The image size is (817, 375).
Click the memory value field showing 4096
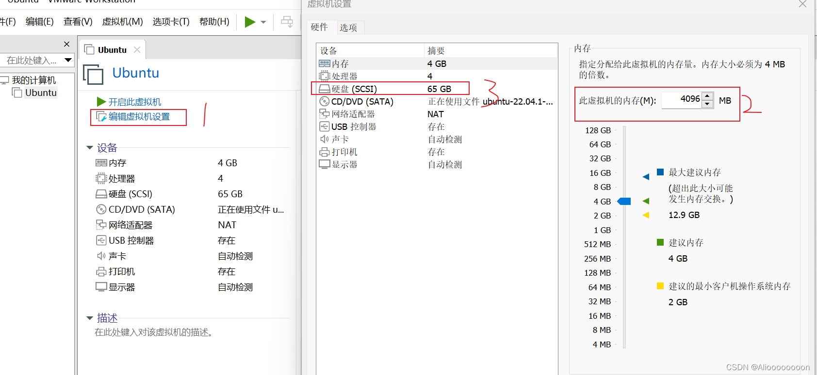tap(682, 100)
